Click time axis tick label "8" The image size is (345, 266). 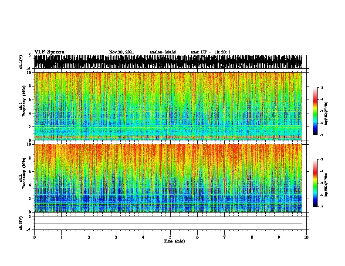coord(252,237)
